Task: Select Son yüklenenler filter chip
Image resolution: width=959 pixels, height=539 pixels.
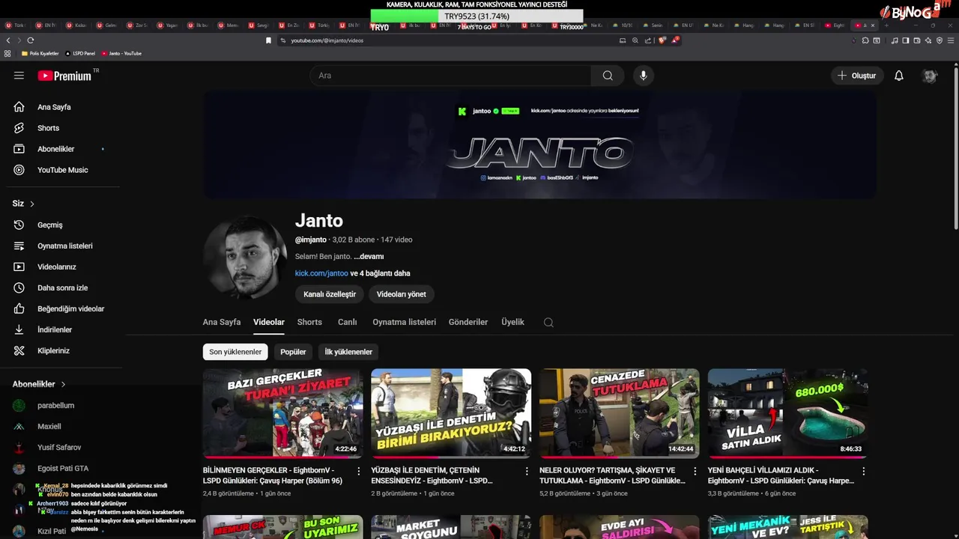Action: (x=235, y=352)
